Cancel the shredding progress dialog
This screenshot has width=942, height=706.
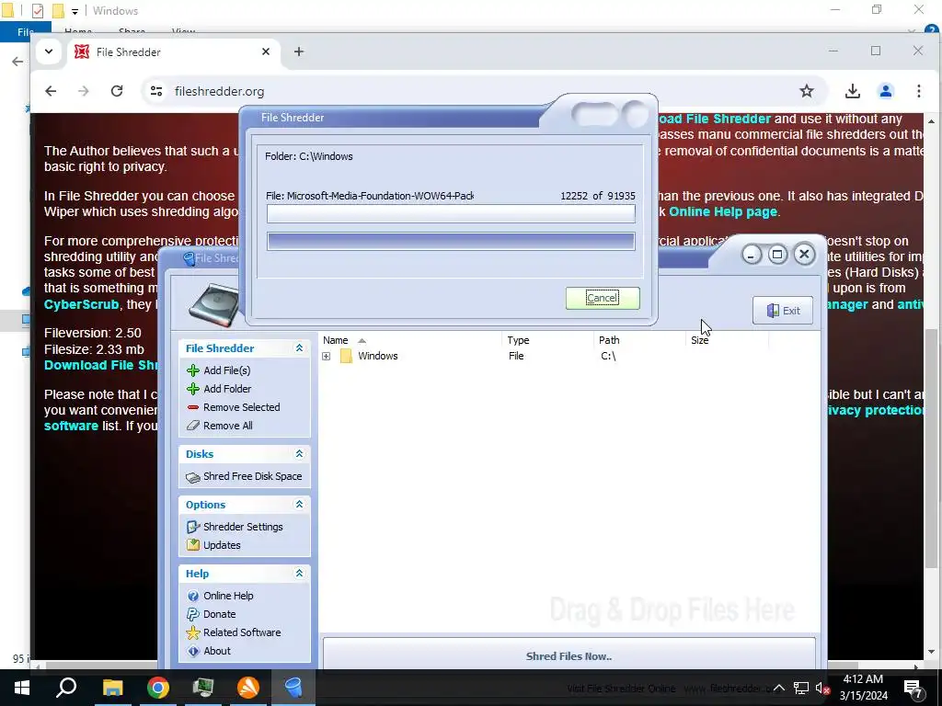[x=602, y=298]
